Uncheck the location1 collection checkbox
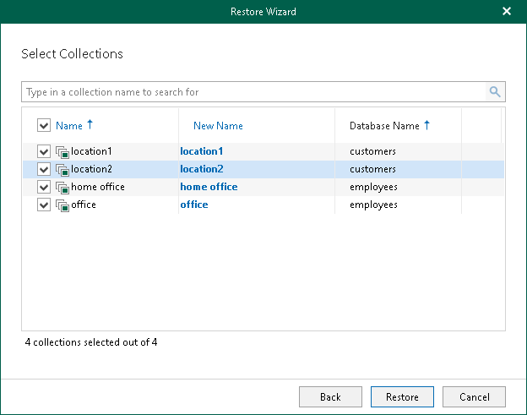 tap(44, 152)
